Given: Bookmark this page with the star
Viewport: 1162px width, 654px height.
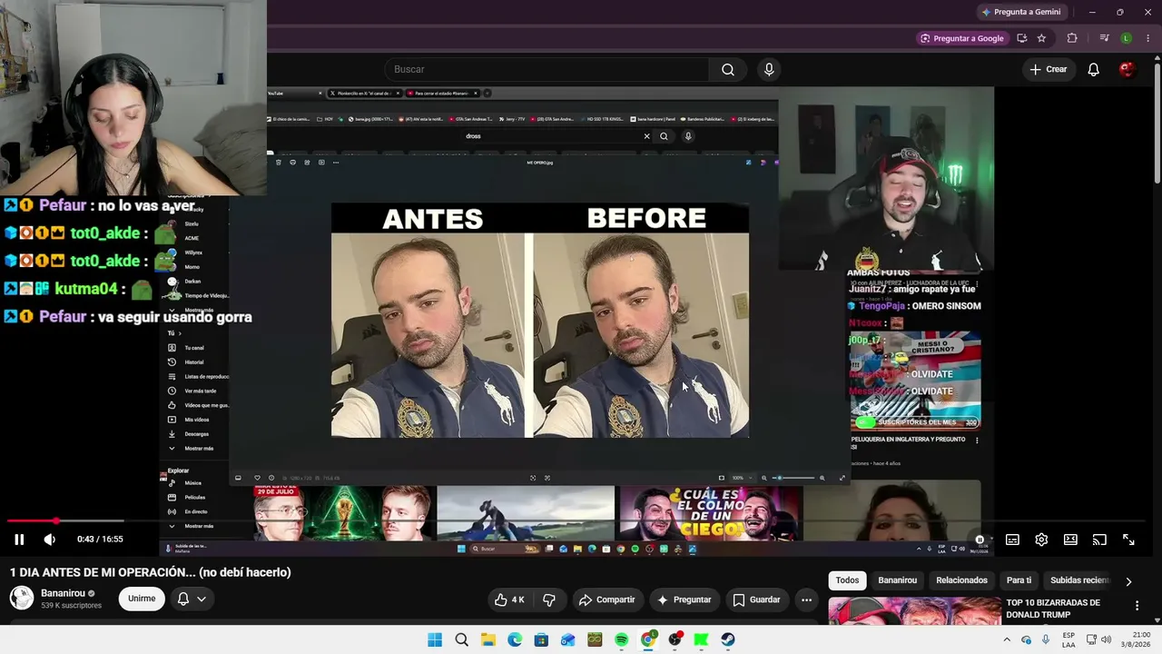Looking at the screenshot, I should [x=1041, y=38].
